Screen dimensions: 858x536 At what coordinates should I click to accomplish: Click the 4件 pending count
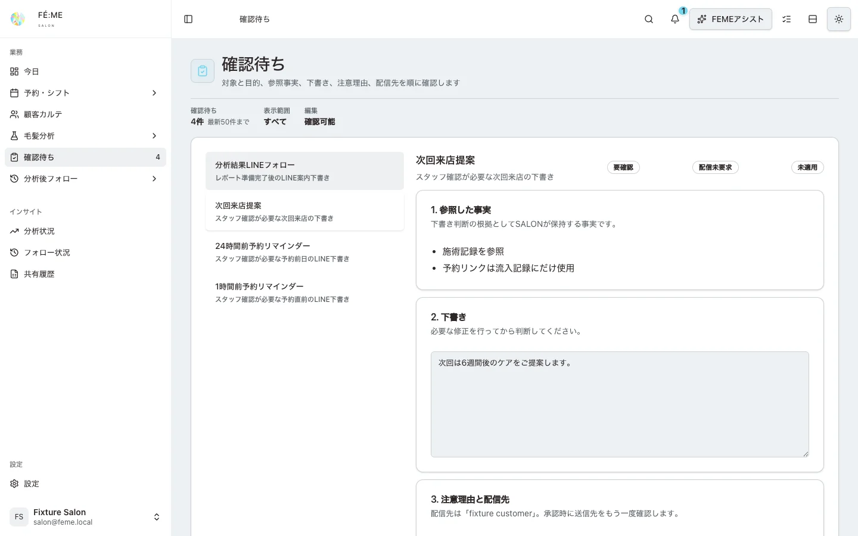[197, 121]
